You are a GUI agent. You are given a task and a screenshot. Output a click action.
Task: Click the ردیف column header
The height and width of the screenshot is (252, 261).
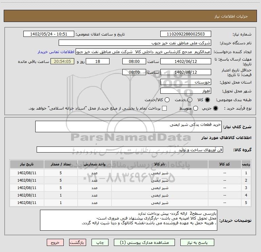point(246,164)
